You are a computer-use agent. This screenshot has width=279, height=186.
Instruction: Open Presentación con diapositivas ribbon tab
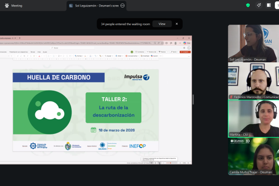click(19, 52)
